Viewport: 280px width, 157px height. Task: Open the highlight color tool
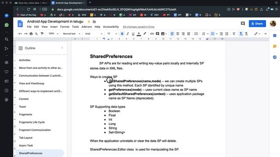point(145,34)
